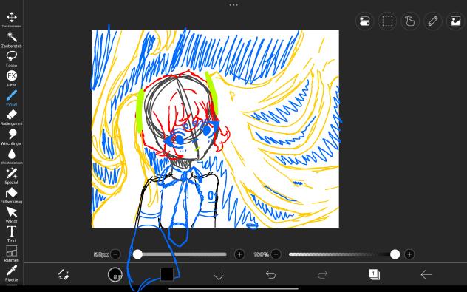Screen dimensions: 467x292
Task: Select the Pinsel brush tool
Action: tap(12, 98)
